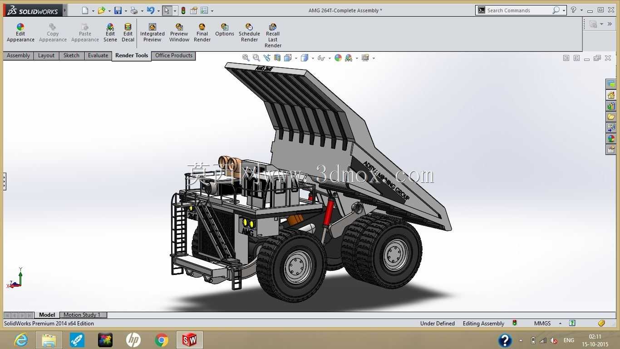Save the assembly
The image size is (620, 349).
click(118, 10)
